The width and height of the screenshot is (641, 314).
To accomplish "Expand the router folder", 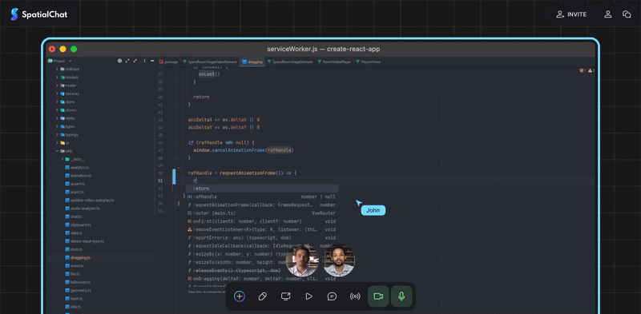I will 57,85.
